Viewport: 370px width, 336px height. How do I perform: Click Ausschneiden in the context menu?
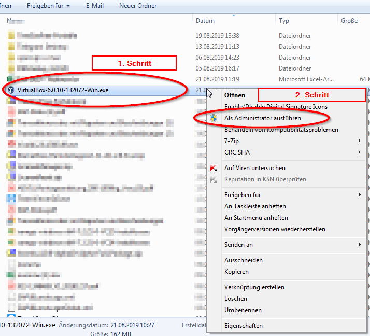pos(243,260)
